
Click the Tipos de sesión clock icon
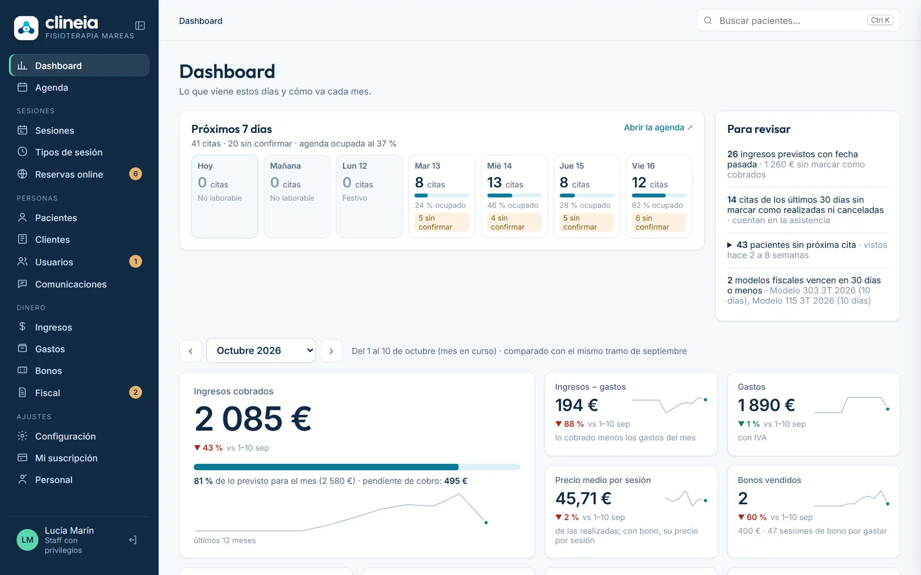point(22,152)
